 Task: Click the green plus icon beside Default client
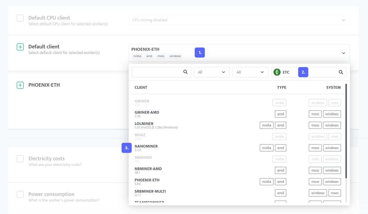point(20,47)
